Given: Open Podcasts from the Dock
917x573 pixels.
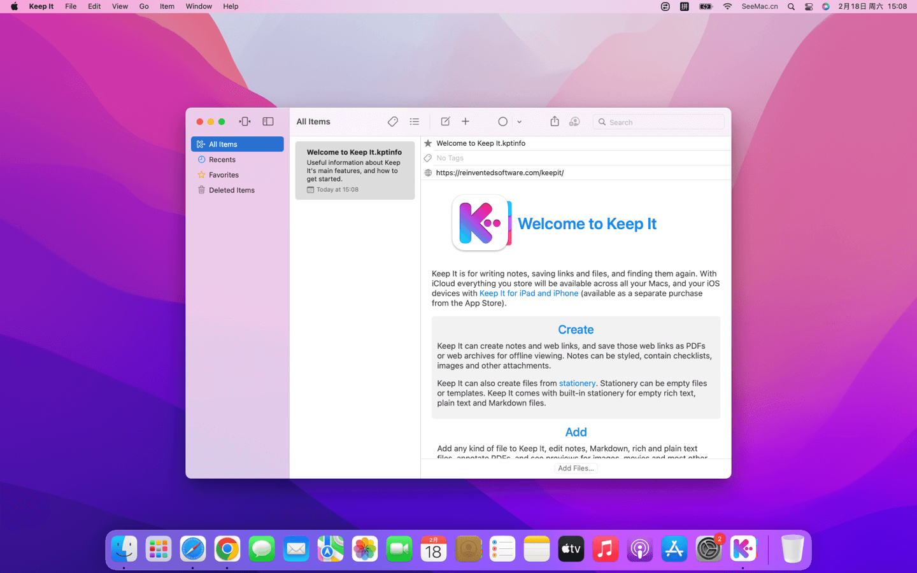Looking at the screenshot, I should tap(640, 549).
